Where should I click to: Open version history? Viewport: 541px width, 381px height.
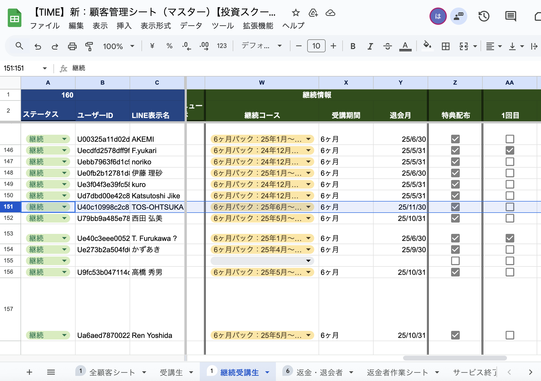[x=484, y=16]
